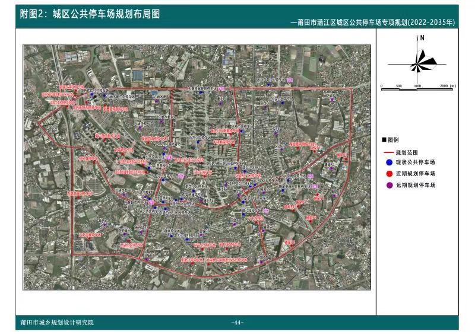
Task: Click the 莆田市城乡规划设计研究院 footer text
Action: [x=57, y=323]
